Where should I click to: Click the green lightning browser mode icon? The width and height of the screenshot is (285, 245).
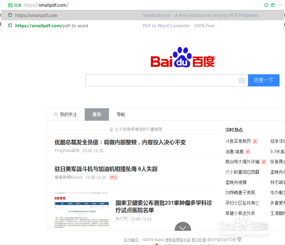tap(273, 5)
